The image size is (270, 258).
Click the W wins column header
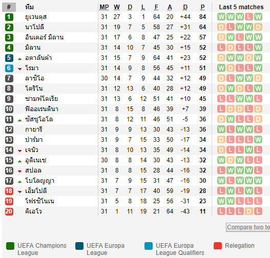(x=117, y=7)
